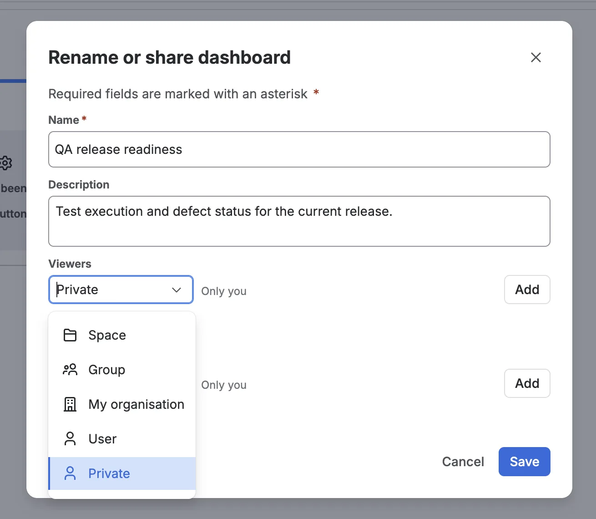Click the Required fields are marked notice

point(183,94)
